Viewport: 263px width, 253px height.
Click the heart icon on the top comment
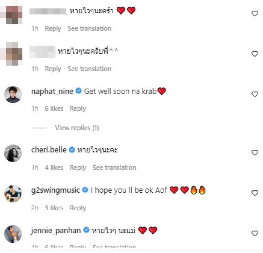click(255, 13)
